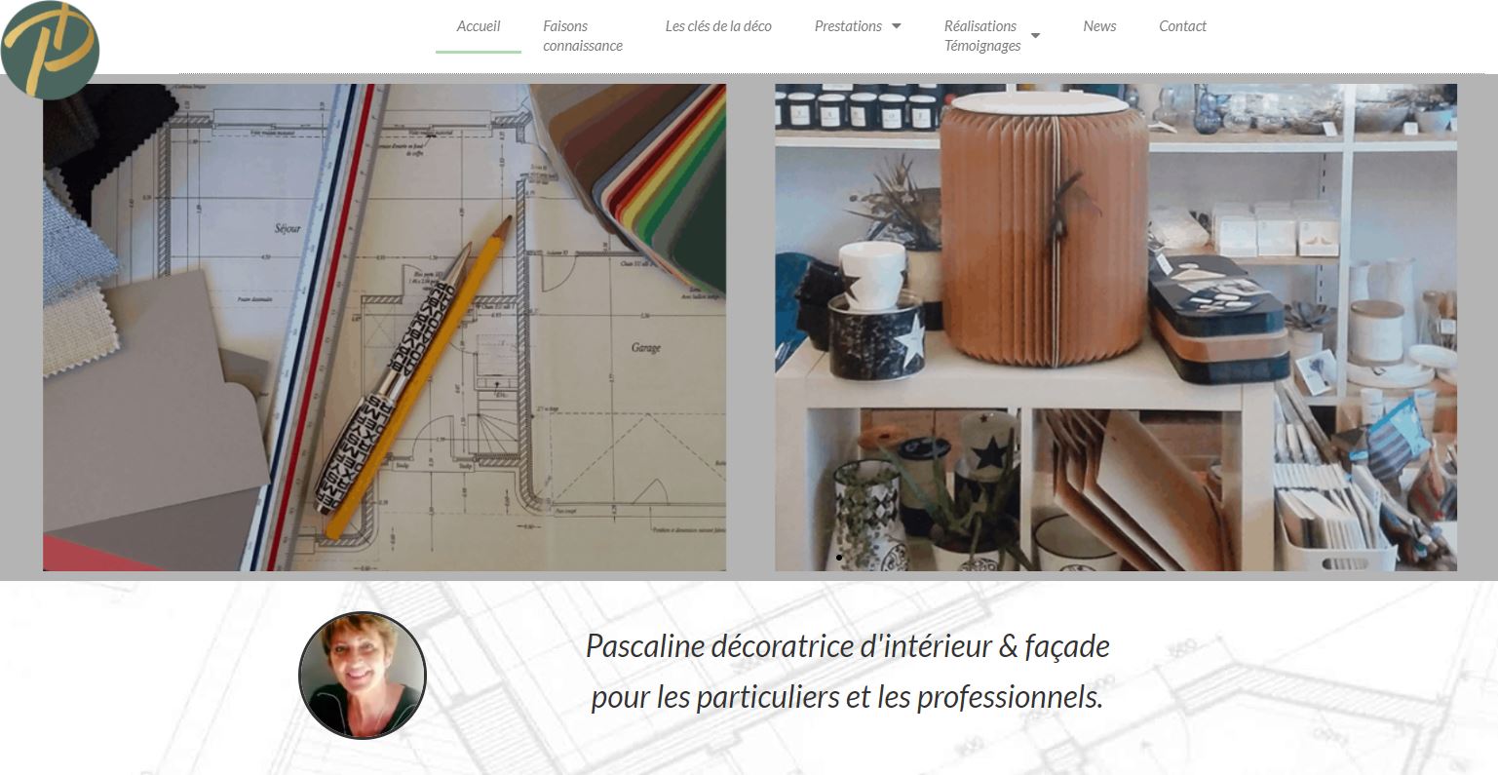Open Réalisations Témoignages menu
The height and width of the screenshot is (775, 1498).
point(982,36)
